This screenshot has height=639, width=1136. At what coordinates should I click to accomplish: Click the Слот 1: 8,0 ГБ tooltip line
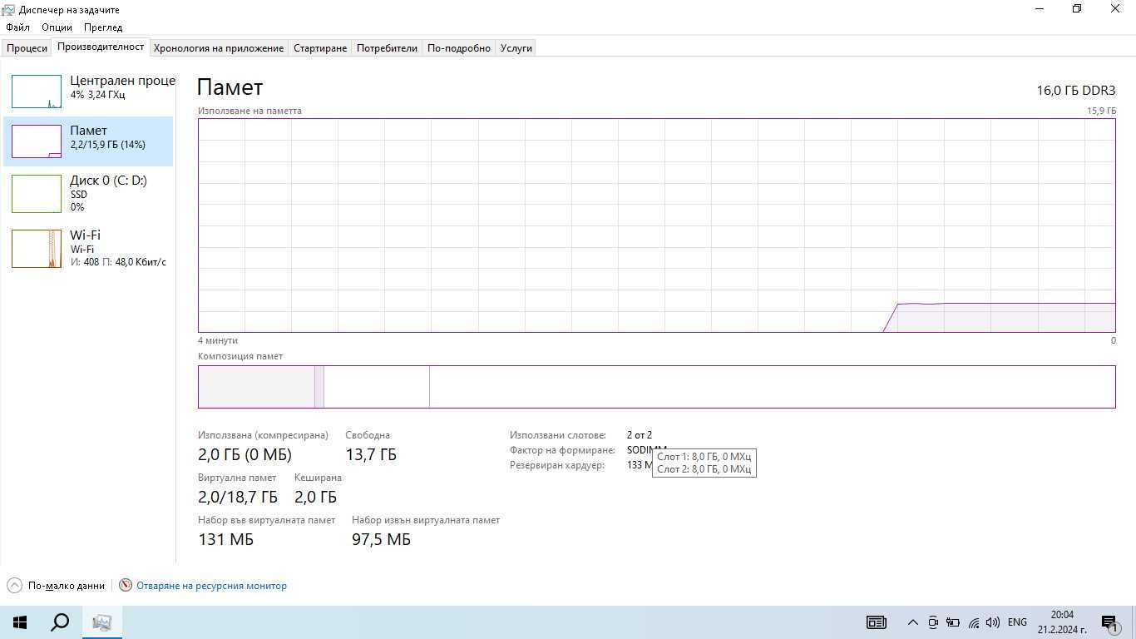click(x=704, y=456)
